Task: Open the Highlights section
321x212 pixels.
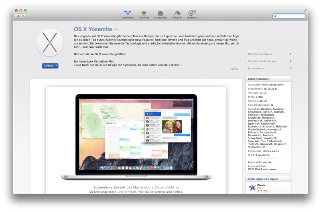Action: [128, 15]
